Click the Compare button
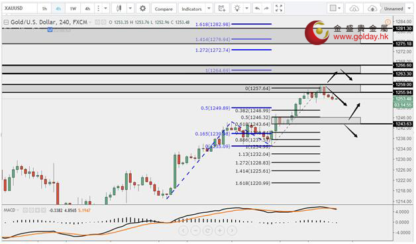This screenshot has height=244, width=416. point(164,9)
